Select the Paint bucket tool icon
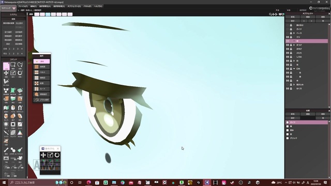331x186 pixels. pos(20,150)
